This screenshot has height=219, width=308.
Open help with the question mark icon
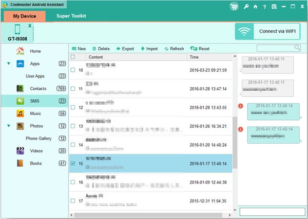point(264,7)
